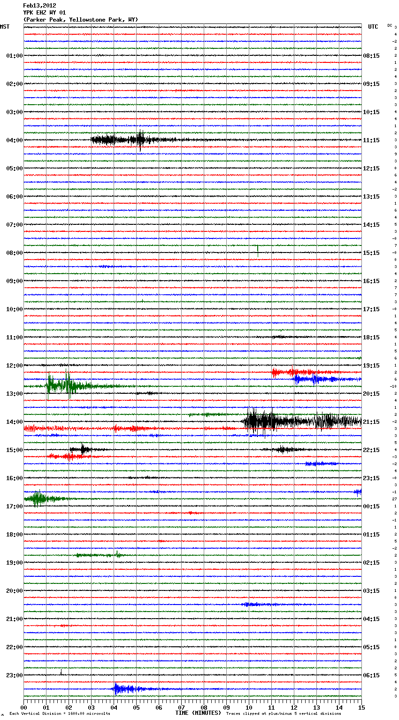This screenshot has width=399, height=720.
Task: Click the 02:15 UTC time label
Action: pyautogui.click(x=371, y=563)
